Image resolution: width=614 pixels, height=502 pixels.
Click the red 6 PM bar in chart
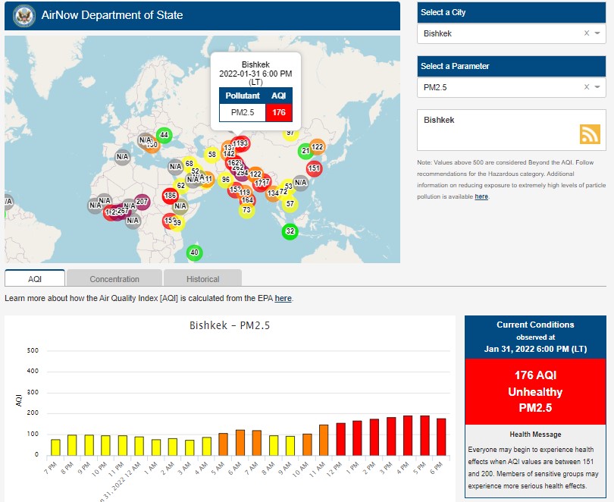(441, 436)
